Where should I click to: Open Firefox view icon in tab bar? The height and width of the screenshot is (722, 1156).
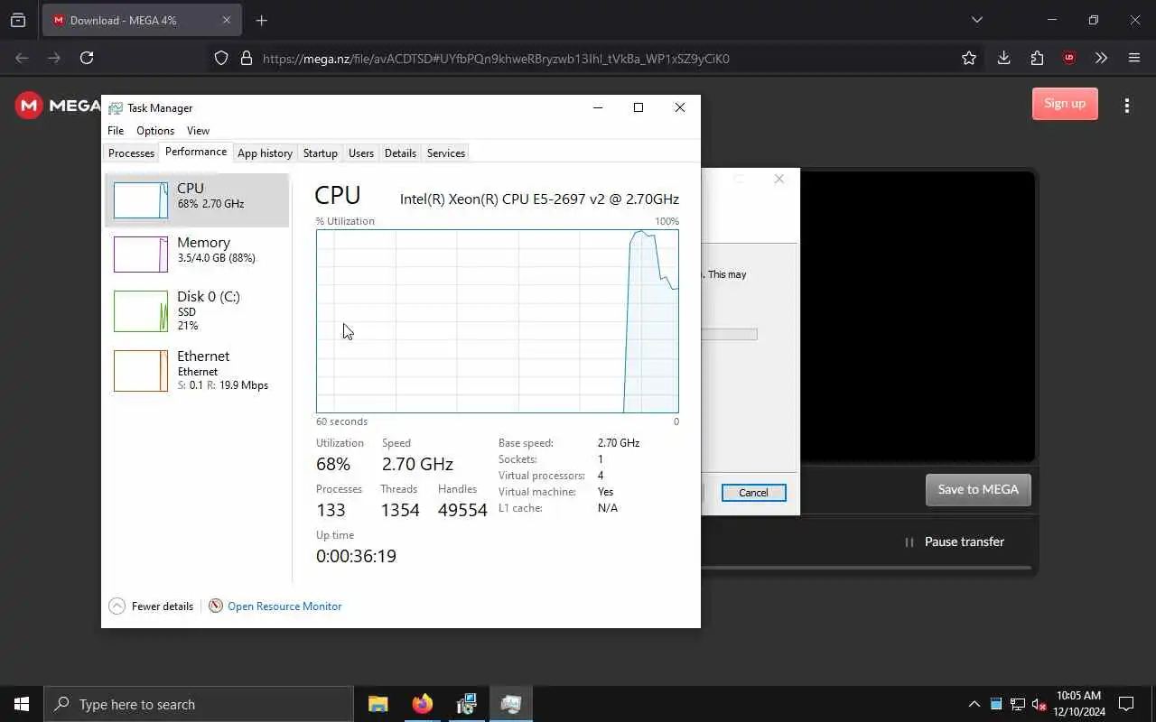(18, 20)
